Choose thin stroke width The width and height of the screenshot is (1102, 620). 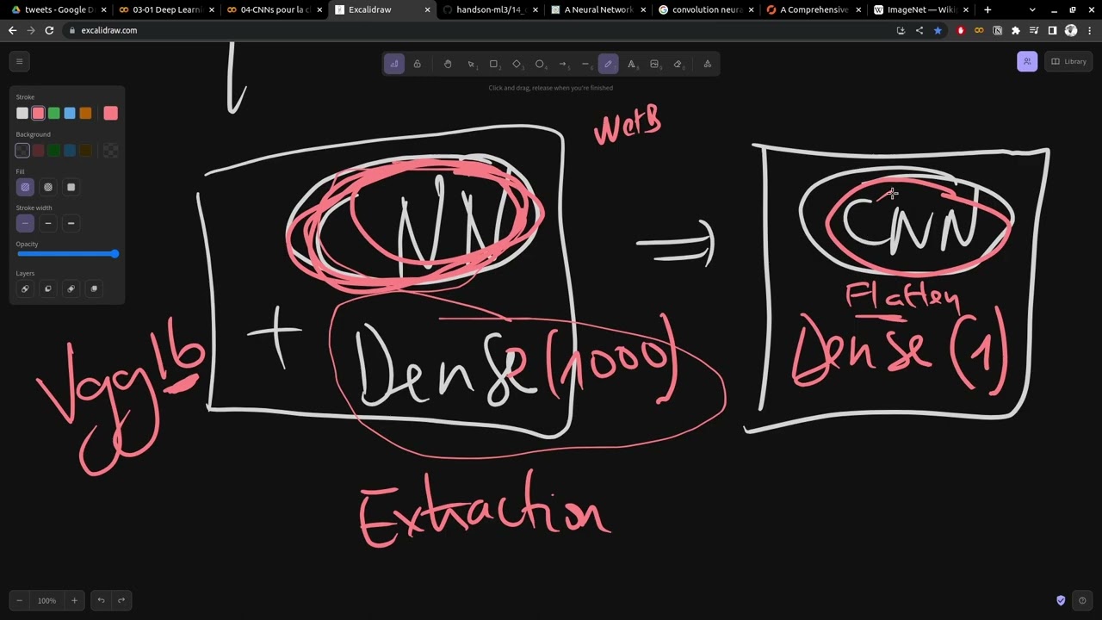click(x=25, y=223)
